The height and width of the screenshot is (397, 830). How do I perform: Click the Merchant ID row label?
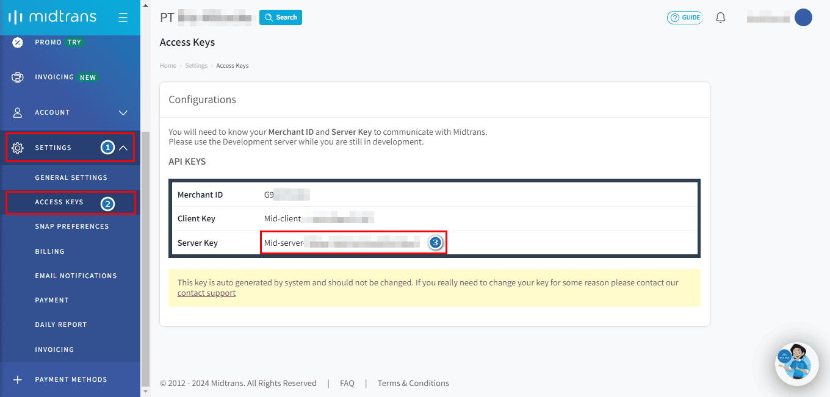(x=200, y=195)
